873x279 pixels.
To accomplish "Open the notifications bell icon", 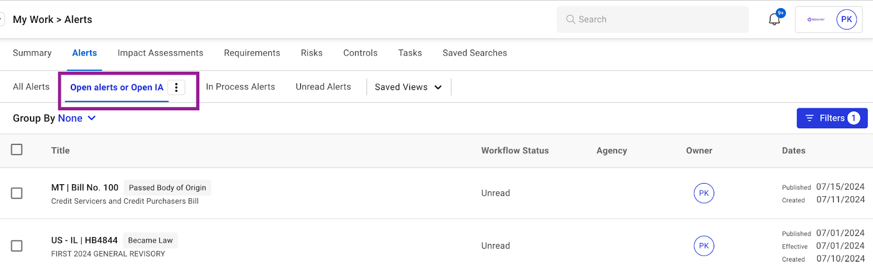I will coord(774,20).
